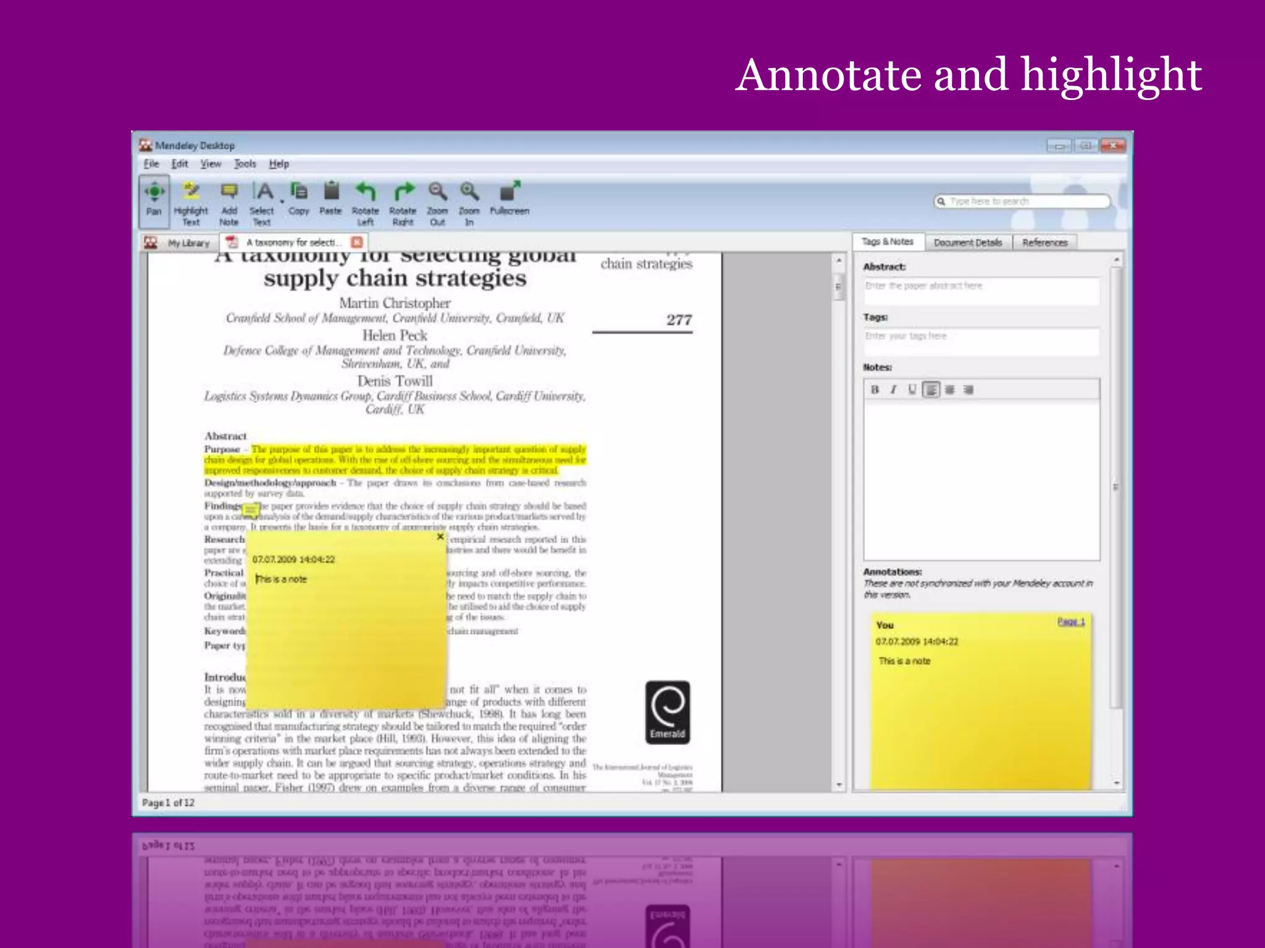Zoom in on the document
Image resolution: width=1265 pixels, height=948 pixels.
pos(469,203)
